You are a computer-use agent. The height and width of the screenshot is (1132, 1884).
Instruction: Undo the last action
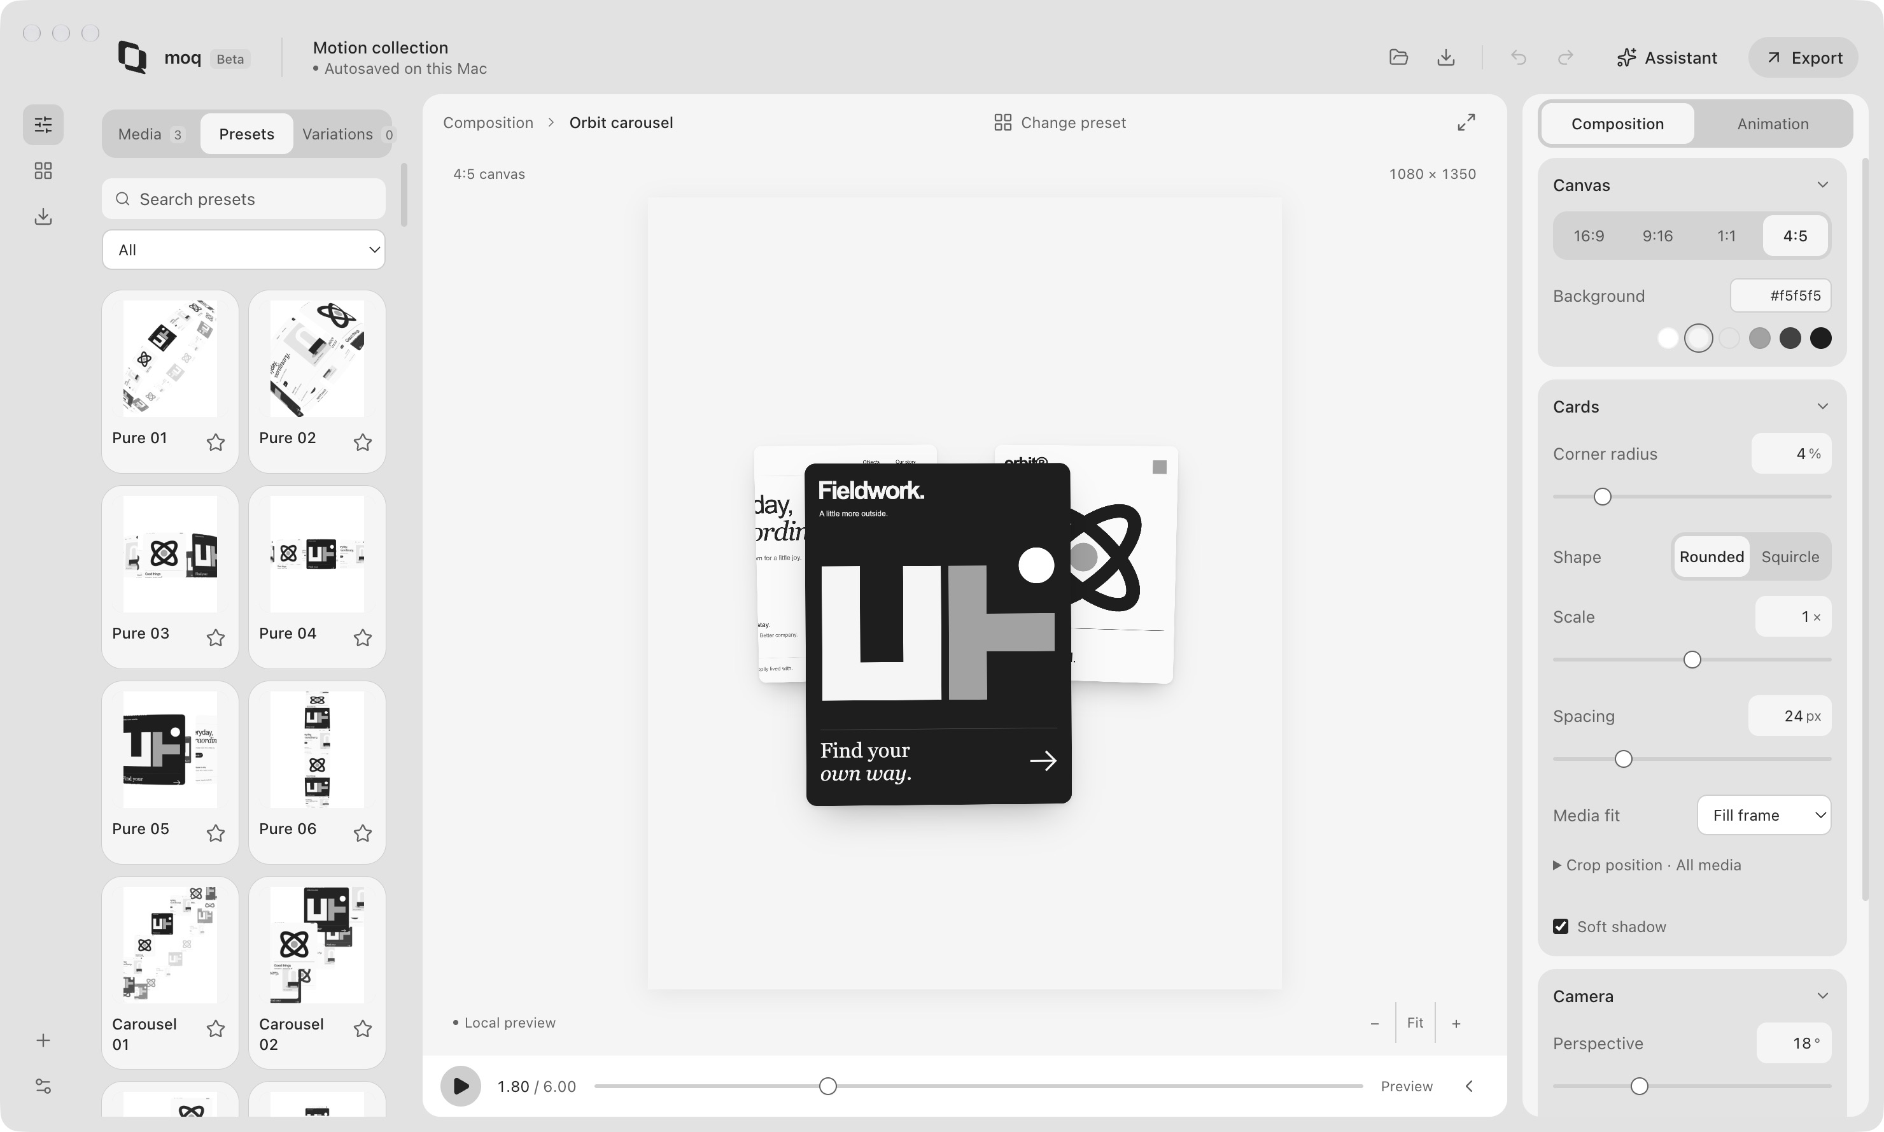point(1518,57)
